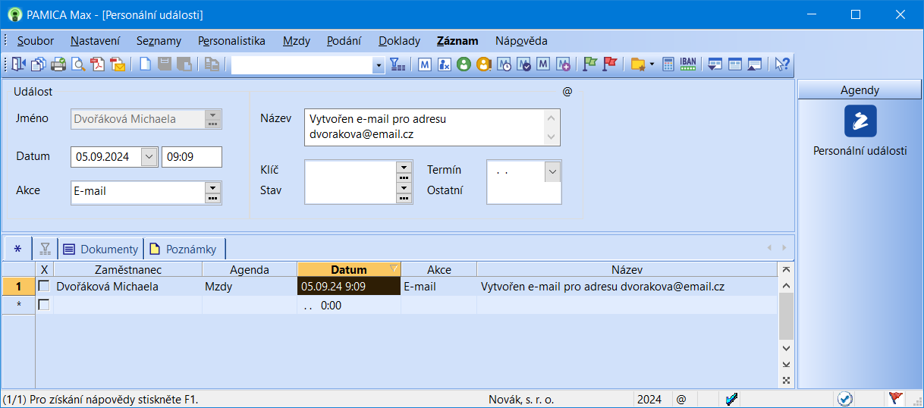This screenshot has height=408, width=924.
Task: Click the M with clock toolbar icon
Action: point(504,64)
